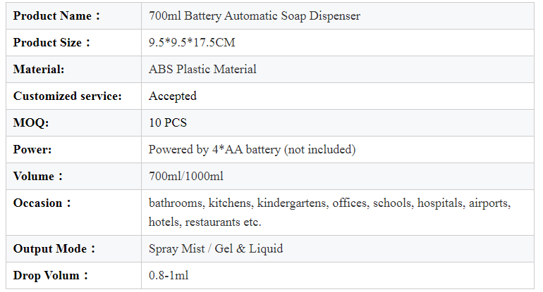Viewport: 543px width, 292px height.
Task: Click the bathrooms, kitchens, kindergartens text line
Action: tap(330, 203)
